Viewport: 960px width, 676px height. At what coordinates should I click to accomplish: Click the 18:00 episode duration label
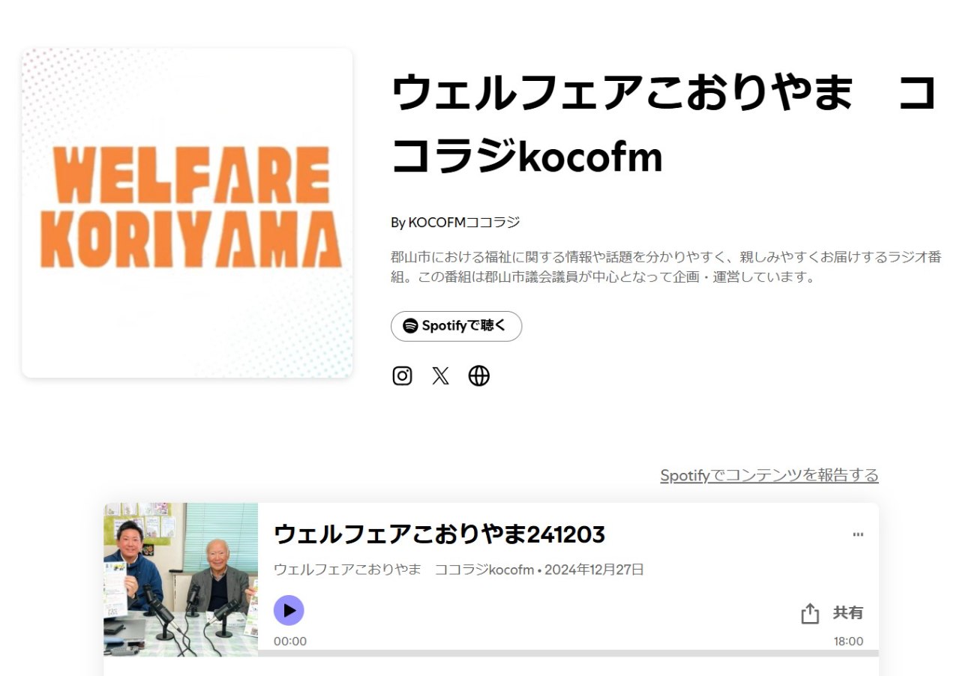tap(848, 642)
